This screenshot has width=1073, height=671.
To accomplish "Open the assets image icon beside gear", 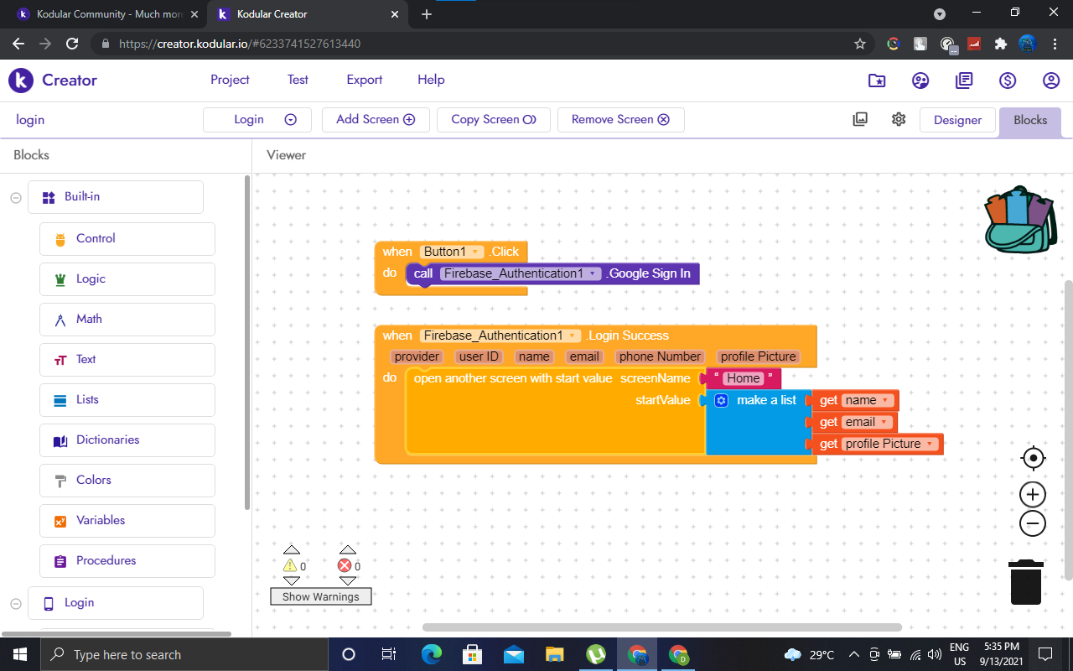I will pos(860,119).
